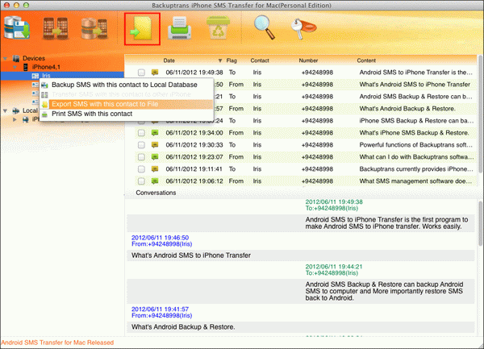The image size is (484, 349).
Task: Click the Number column header
Action: click(x=308, y=60)
